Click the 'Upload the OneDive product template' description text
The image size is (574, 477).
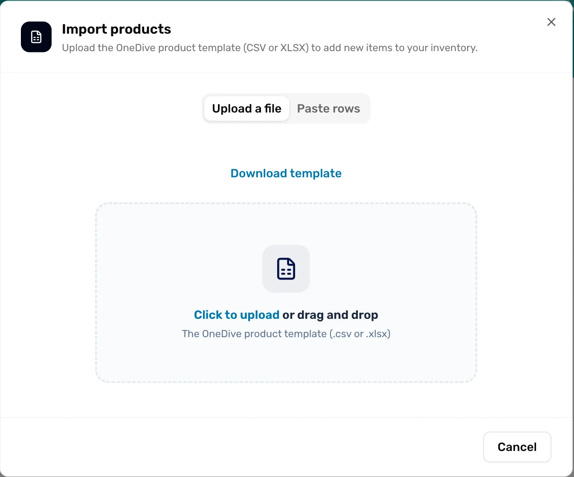point(270,48)
